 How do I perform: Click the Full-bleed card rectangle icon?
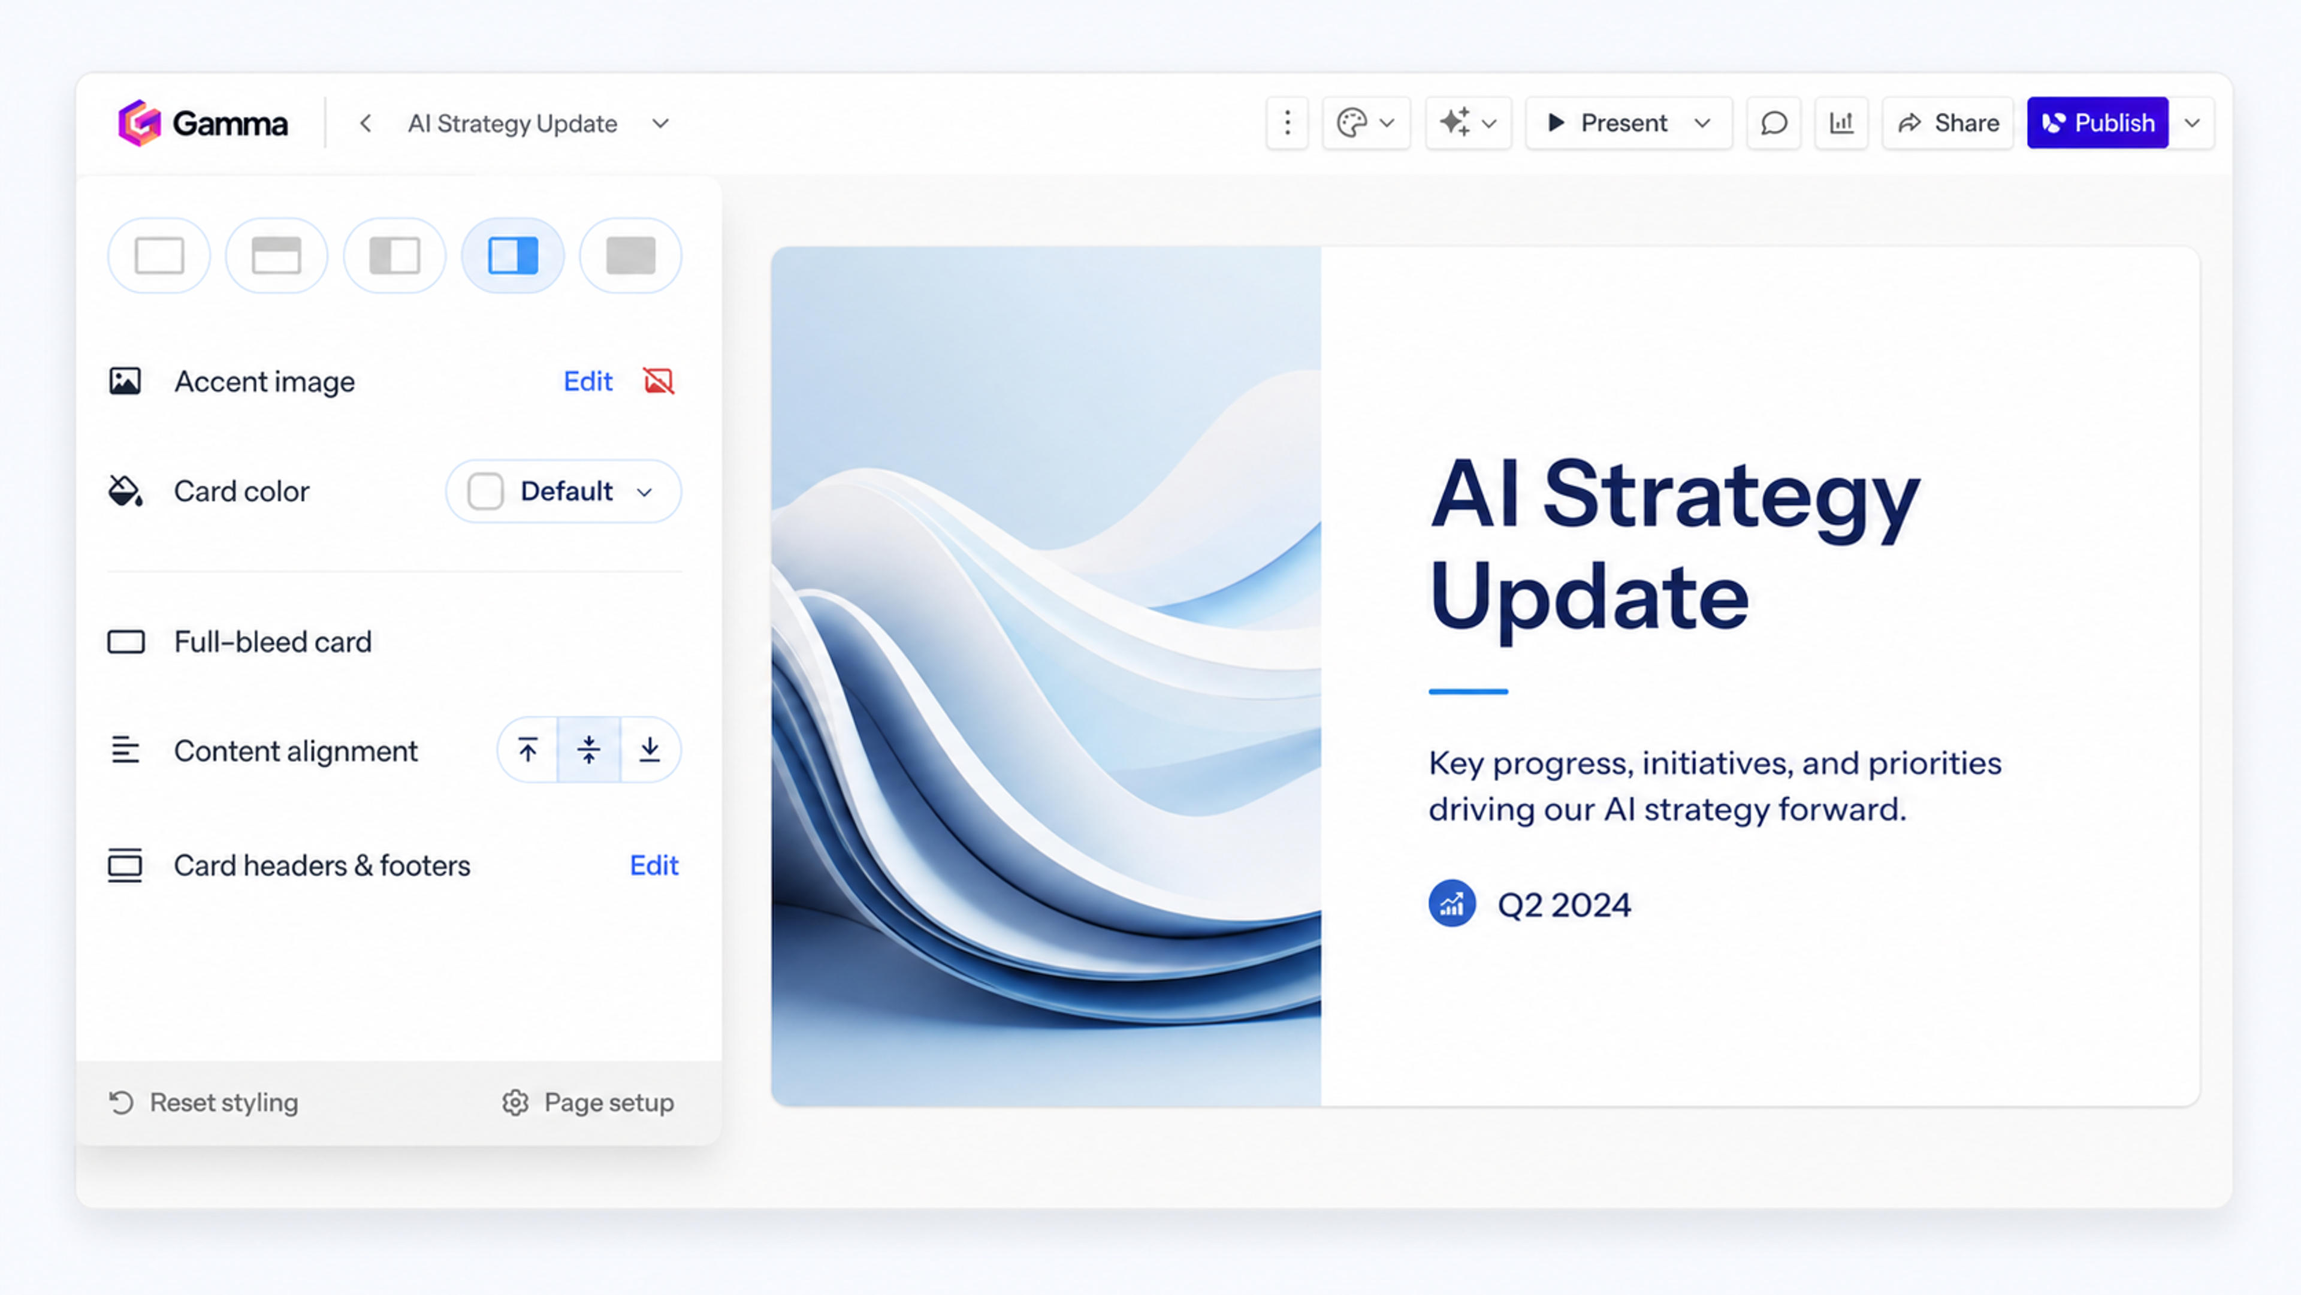click(126, 642)
